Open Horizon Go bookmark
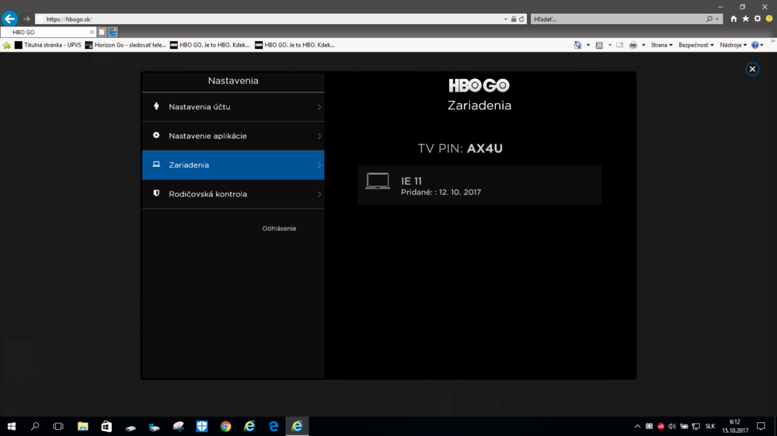Viewport: 777px width, 436px height. (x=125, y=45)
